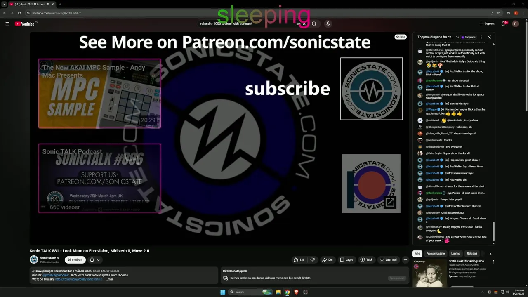The height and width of the screenshot is (297, 528).
Task: Click the Opprett create button
Action: pyautogui.click(x=487, y=24)
